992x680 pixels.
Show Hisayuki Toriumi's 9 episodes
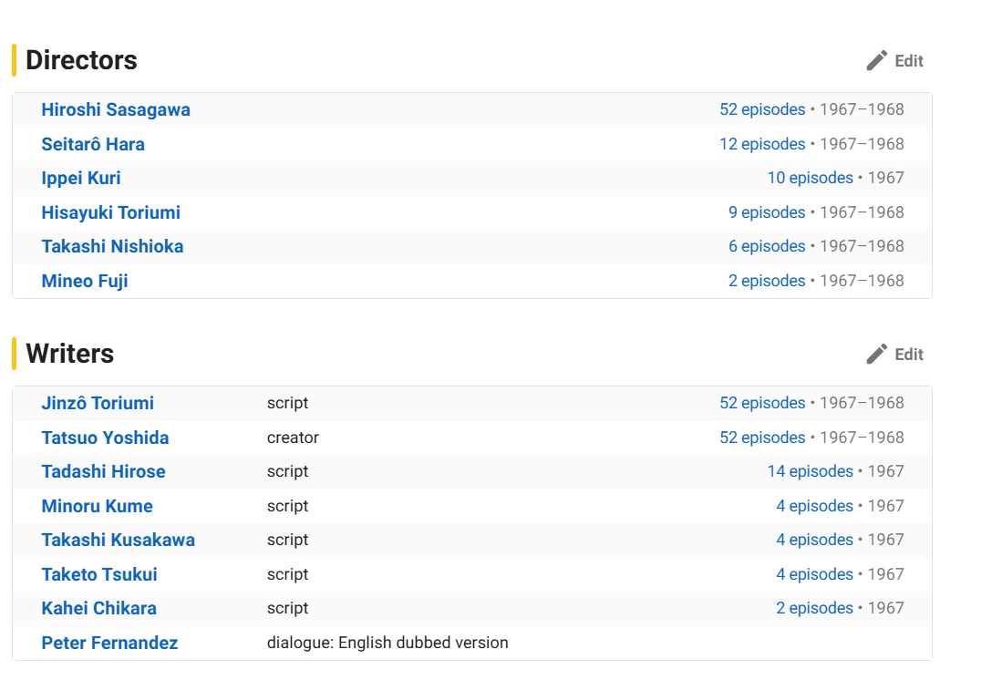pos(767,212)
